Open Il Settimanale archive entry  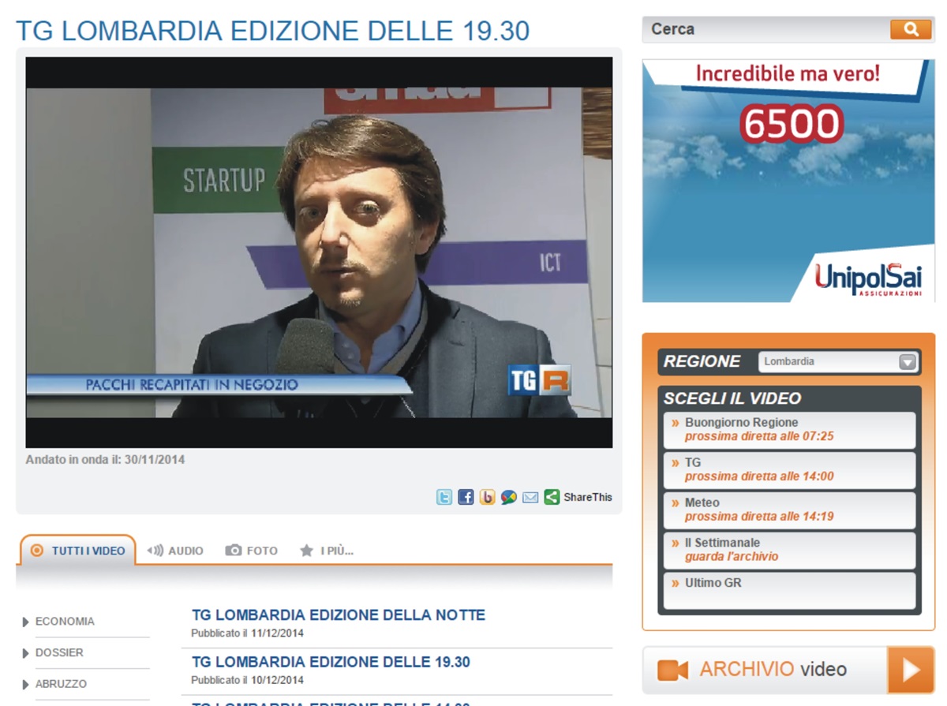click(x=789, y=551)
